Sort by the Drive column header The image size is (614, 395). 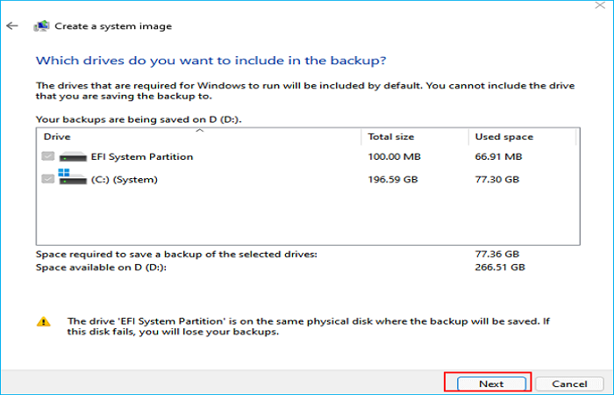point(199,137)
